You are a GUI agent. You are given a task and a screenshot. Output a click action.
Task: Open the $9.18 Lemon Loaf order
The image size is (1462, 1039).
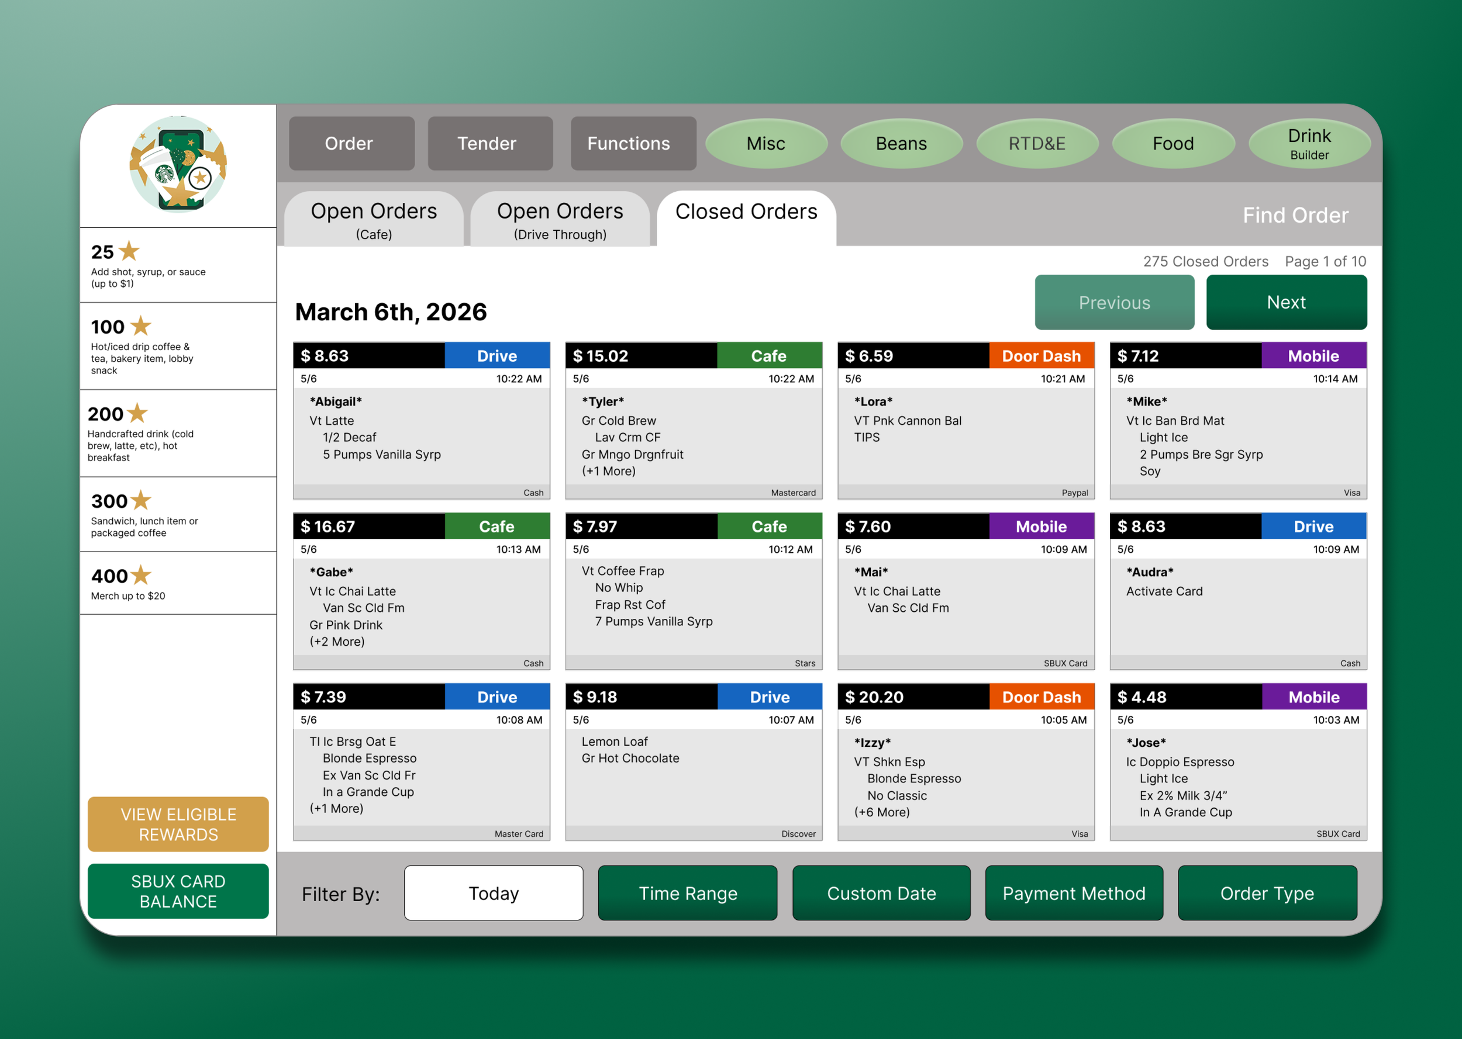click(x=694, y=762)
